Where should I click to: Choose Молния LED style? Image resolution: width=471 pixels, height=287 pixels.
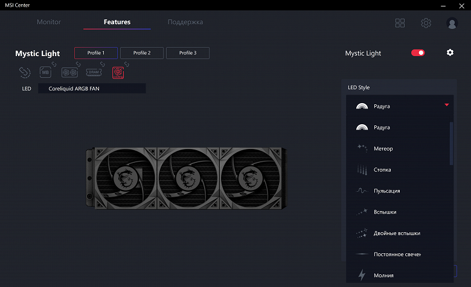[x=398, y=276]
